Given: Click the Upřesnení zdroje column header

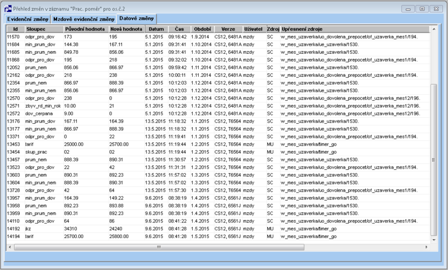Looking at the screenshot, I should click(x=354, y=29).
